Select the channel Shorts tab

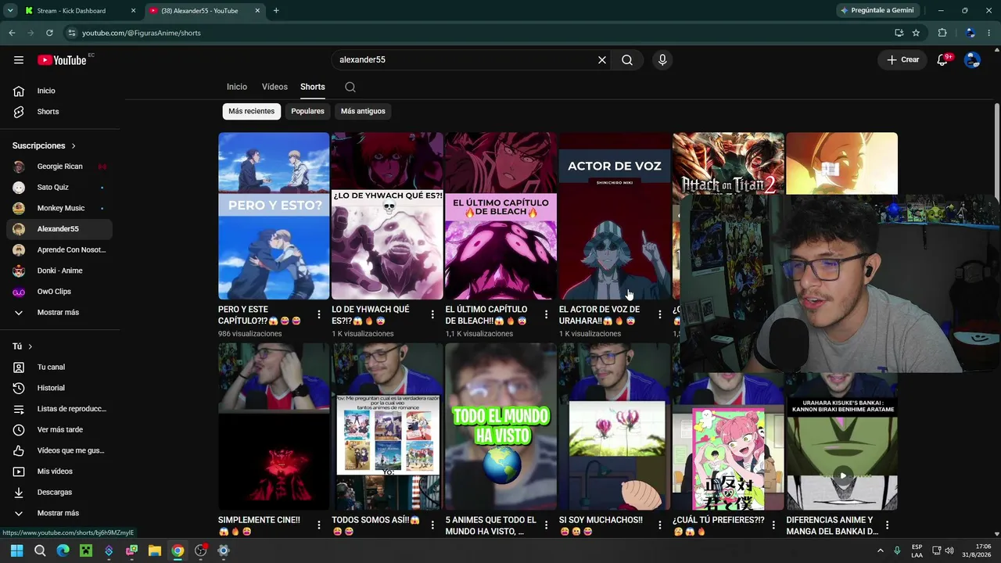[313, 87]
